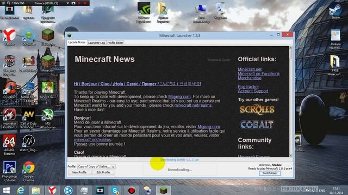The image size is (348, 195).
Task: Open the Sleeping Dogs desktop shortcut
Action: tap(9, 65)
